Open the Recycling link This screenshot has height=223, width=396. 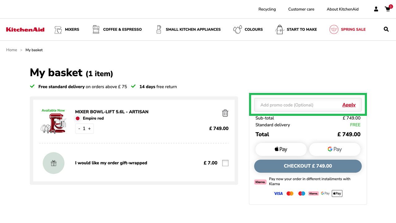click(267, 9)
